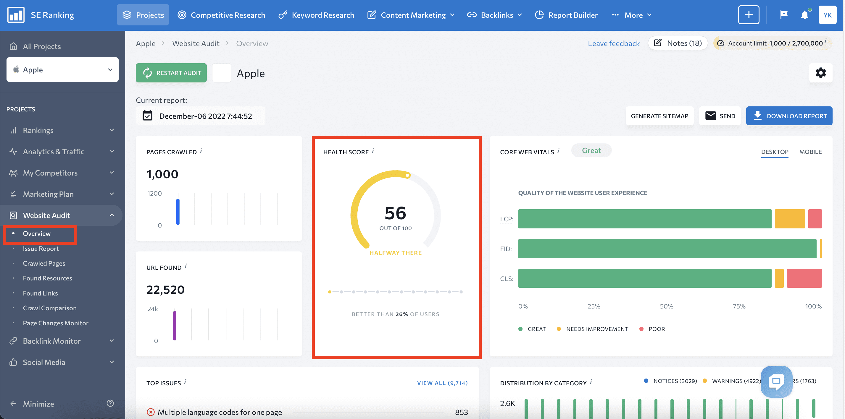This screenshot has width=845, height=419.
Task: Click the CLS needs improvement yellow segment
Action: pos(779,278)
